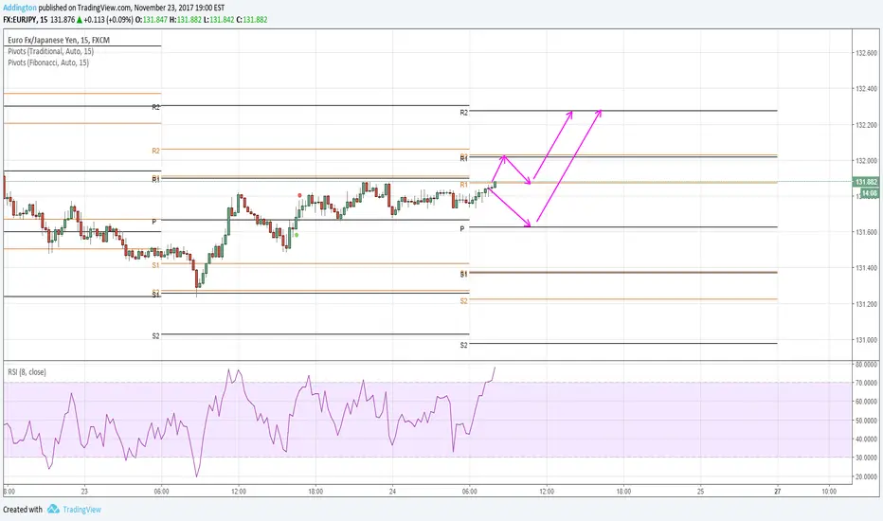Click the 14:08 bar countdown label
The image size is (883, 521).
pos(870,193)
